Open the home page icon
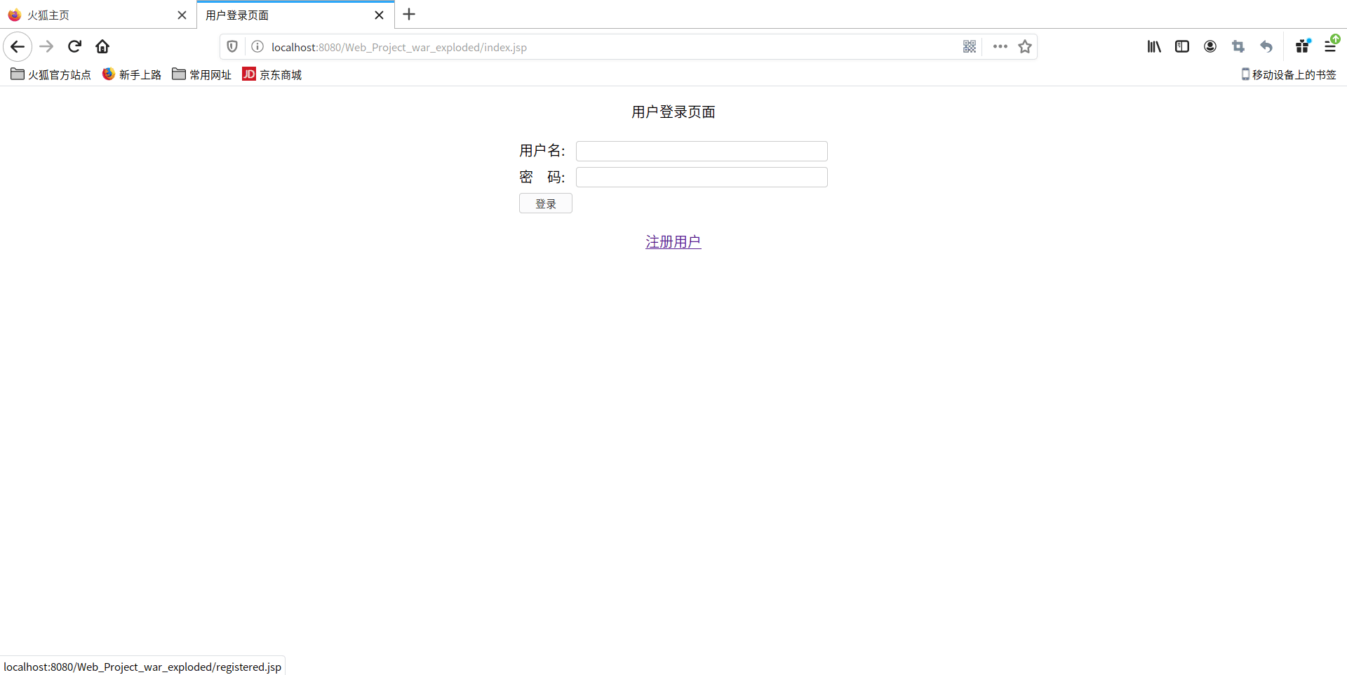The image size is (1347, 675). [x=102, y=46]
